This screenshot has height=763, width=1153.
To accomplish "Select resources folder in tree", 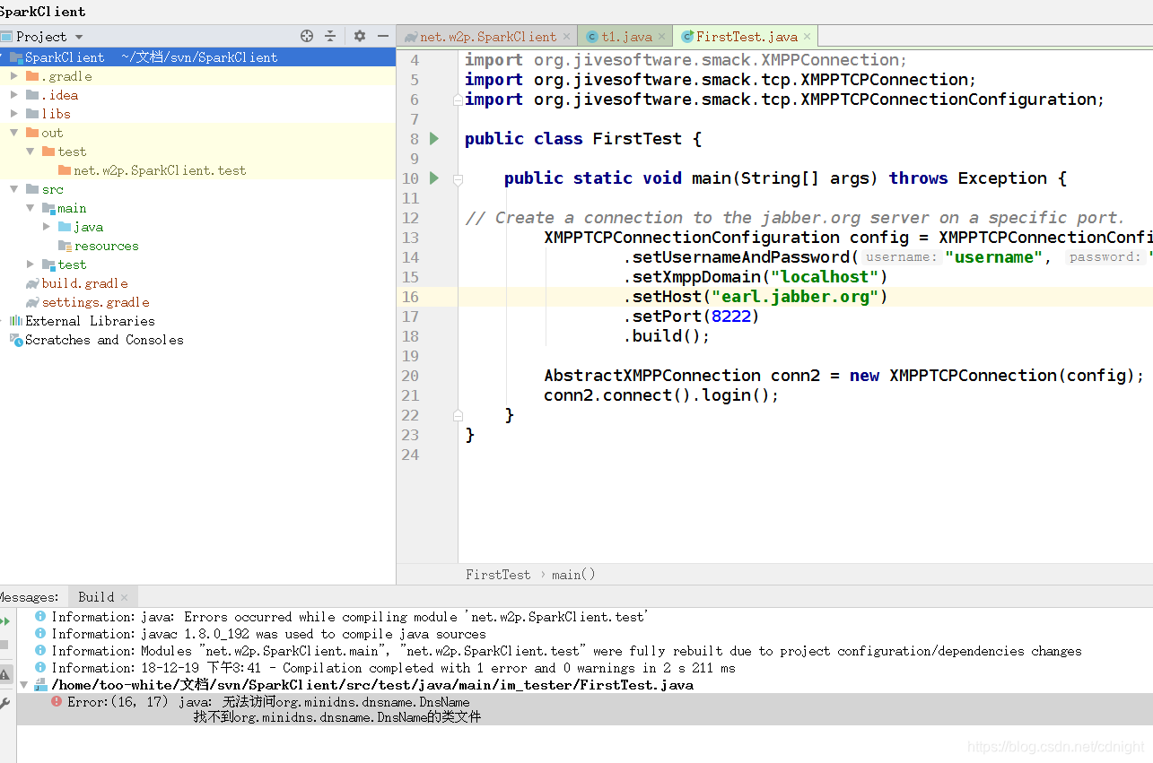I will [x=106, y=246].
